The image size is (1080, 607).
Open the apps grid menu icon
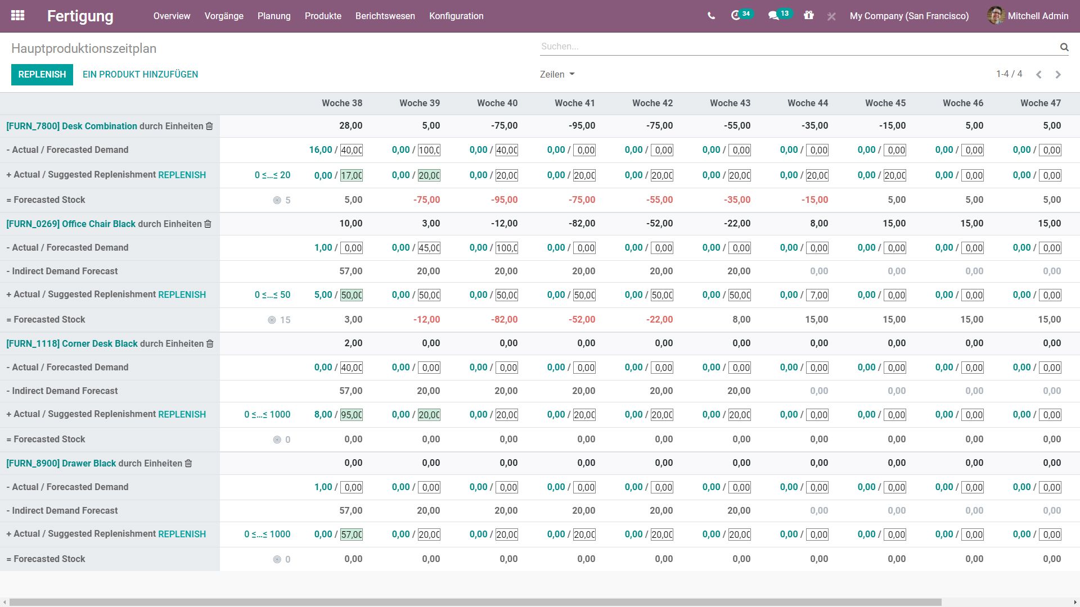(x=17, y=16)
